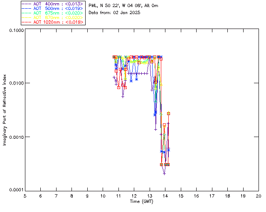Click the y-axis label 0.0100
The image size is (266, 212).
pos(16,83)
